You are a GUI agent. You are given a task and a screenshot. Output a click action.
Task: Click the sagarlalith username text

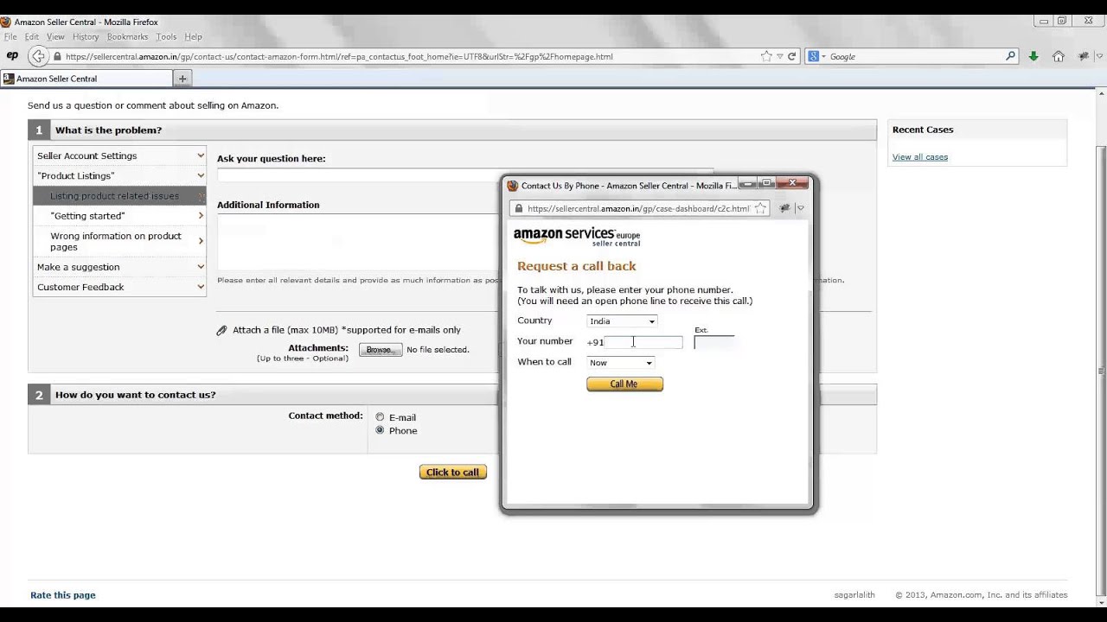pos(854,595)
